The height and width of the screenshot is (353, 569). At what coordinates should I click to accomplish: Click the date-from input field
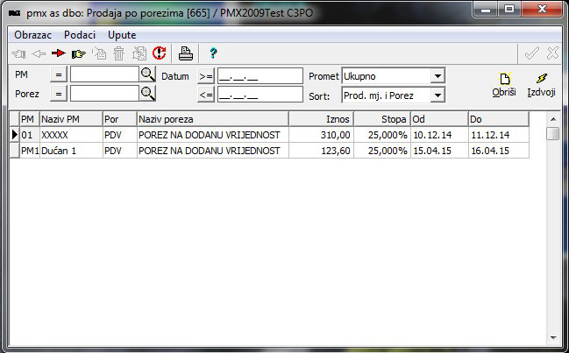pos(260,76)
